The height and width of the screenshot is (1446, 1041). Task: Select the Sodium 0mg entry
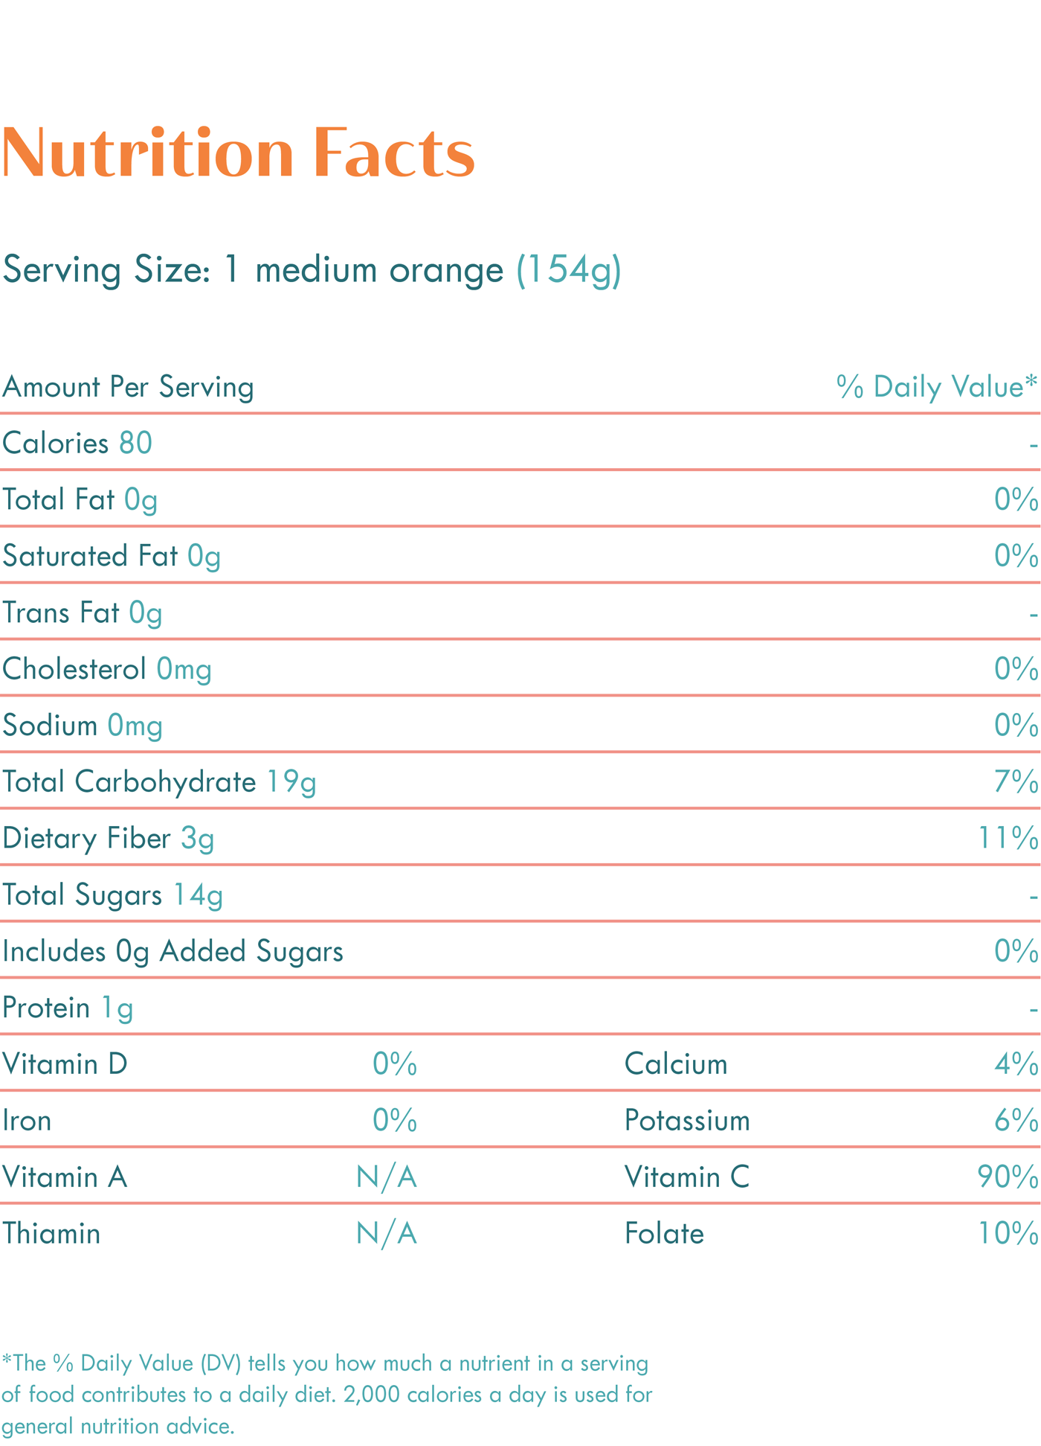(x=83, y=726)
